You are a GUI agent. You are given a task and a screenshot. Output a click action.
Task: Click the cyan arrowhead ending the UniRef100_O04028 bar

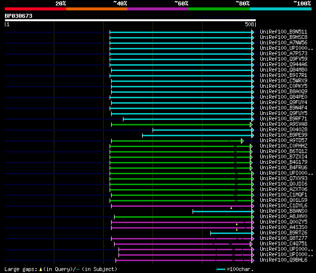click(x=253, y=130)
